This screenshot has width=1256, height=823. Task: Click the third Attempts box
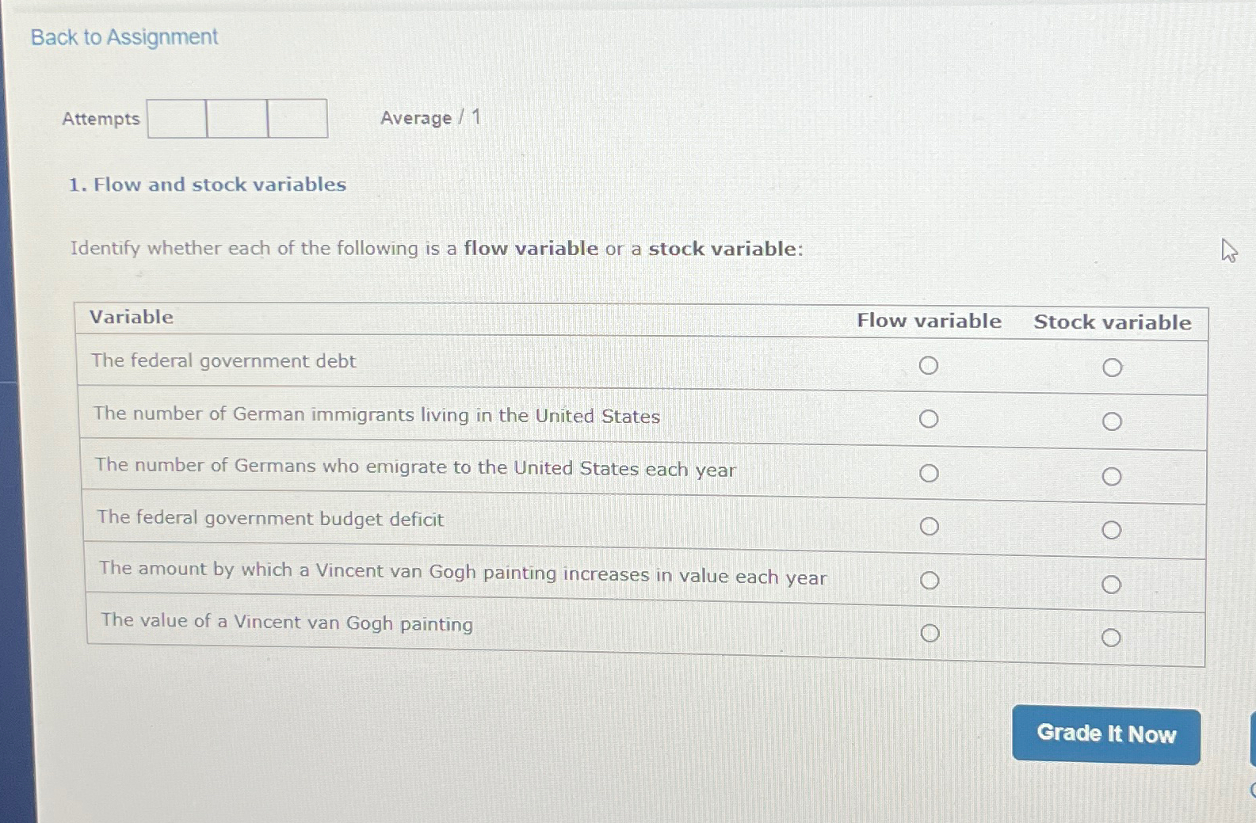click(296, 117)
